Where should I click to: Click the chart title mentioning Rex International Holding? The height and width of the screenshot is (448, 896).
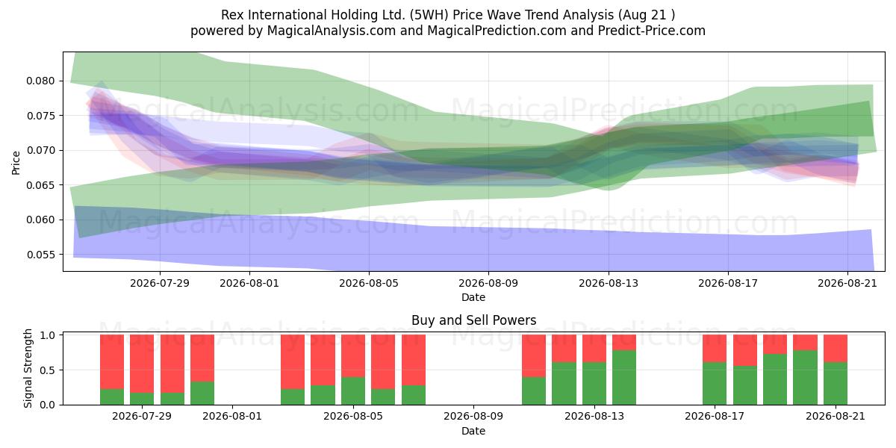coord(448,15)
